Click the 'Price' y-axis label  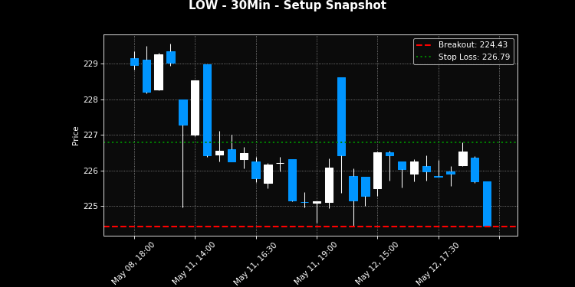click(76, 136)
